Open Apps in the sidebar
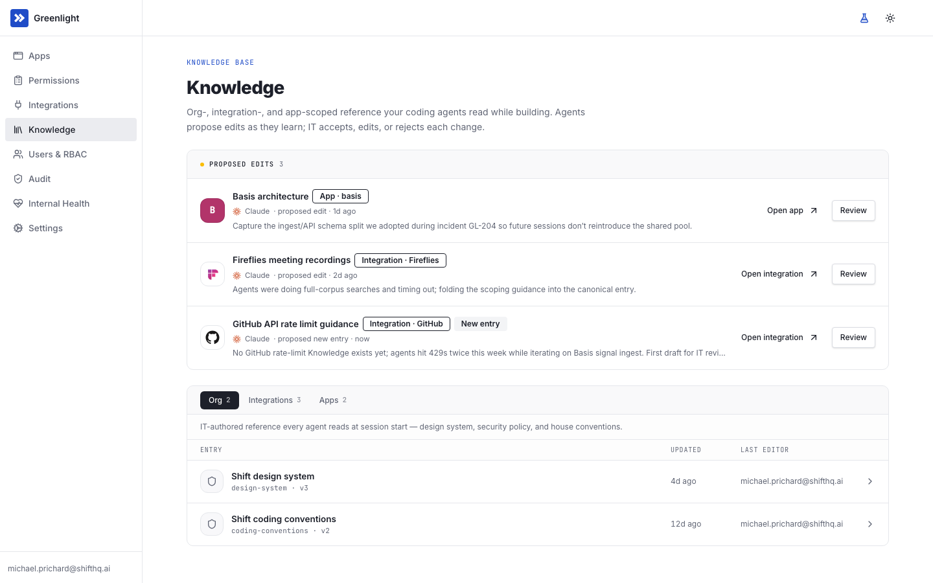The height and width of the screenshot is (583, 933). [71, 56]
